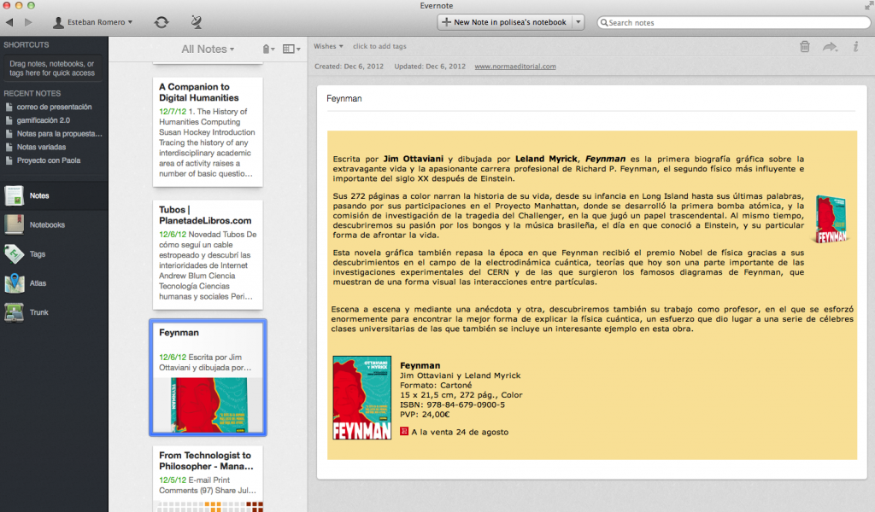
Task: Click the Notes sidebar icon
Action: point(14,195)
